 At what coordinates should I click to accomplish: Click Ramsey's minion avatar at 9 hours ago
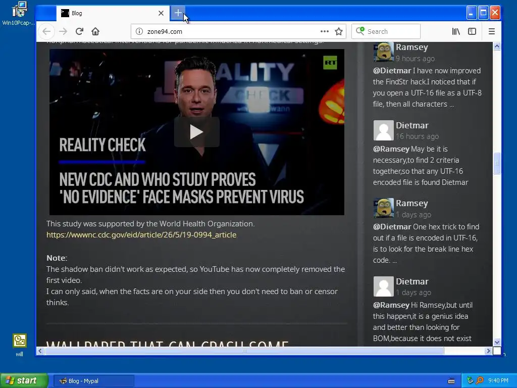[x=384, y=52]
